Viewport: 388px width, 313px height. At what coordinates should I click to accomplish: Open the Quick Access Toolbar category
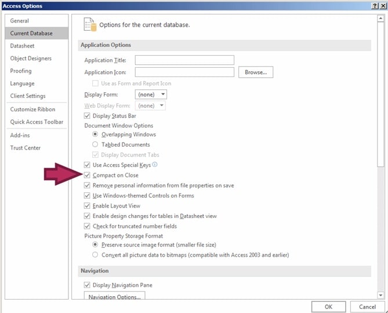pyautogui.click(x=37, y=122)
